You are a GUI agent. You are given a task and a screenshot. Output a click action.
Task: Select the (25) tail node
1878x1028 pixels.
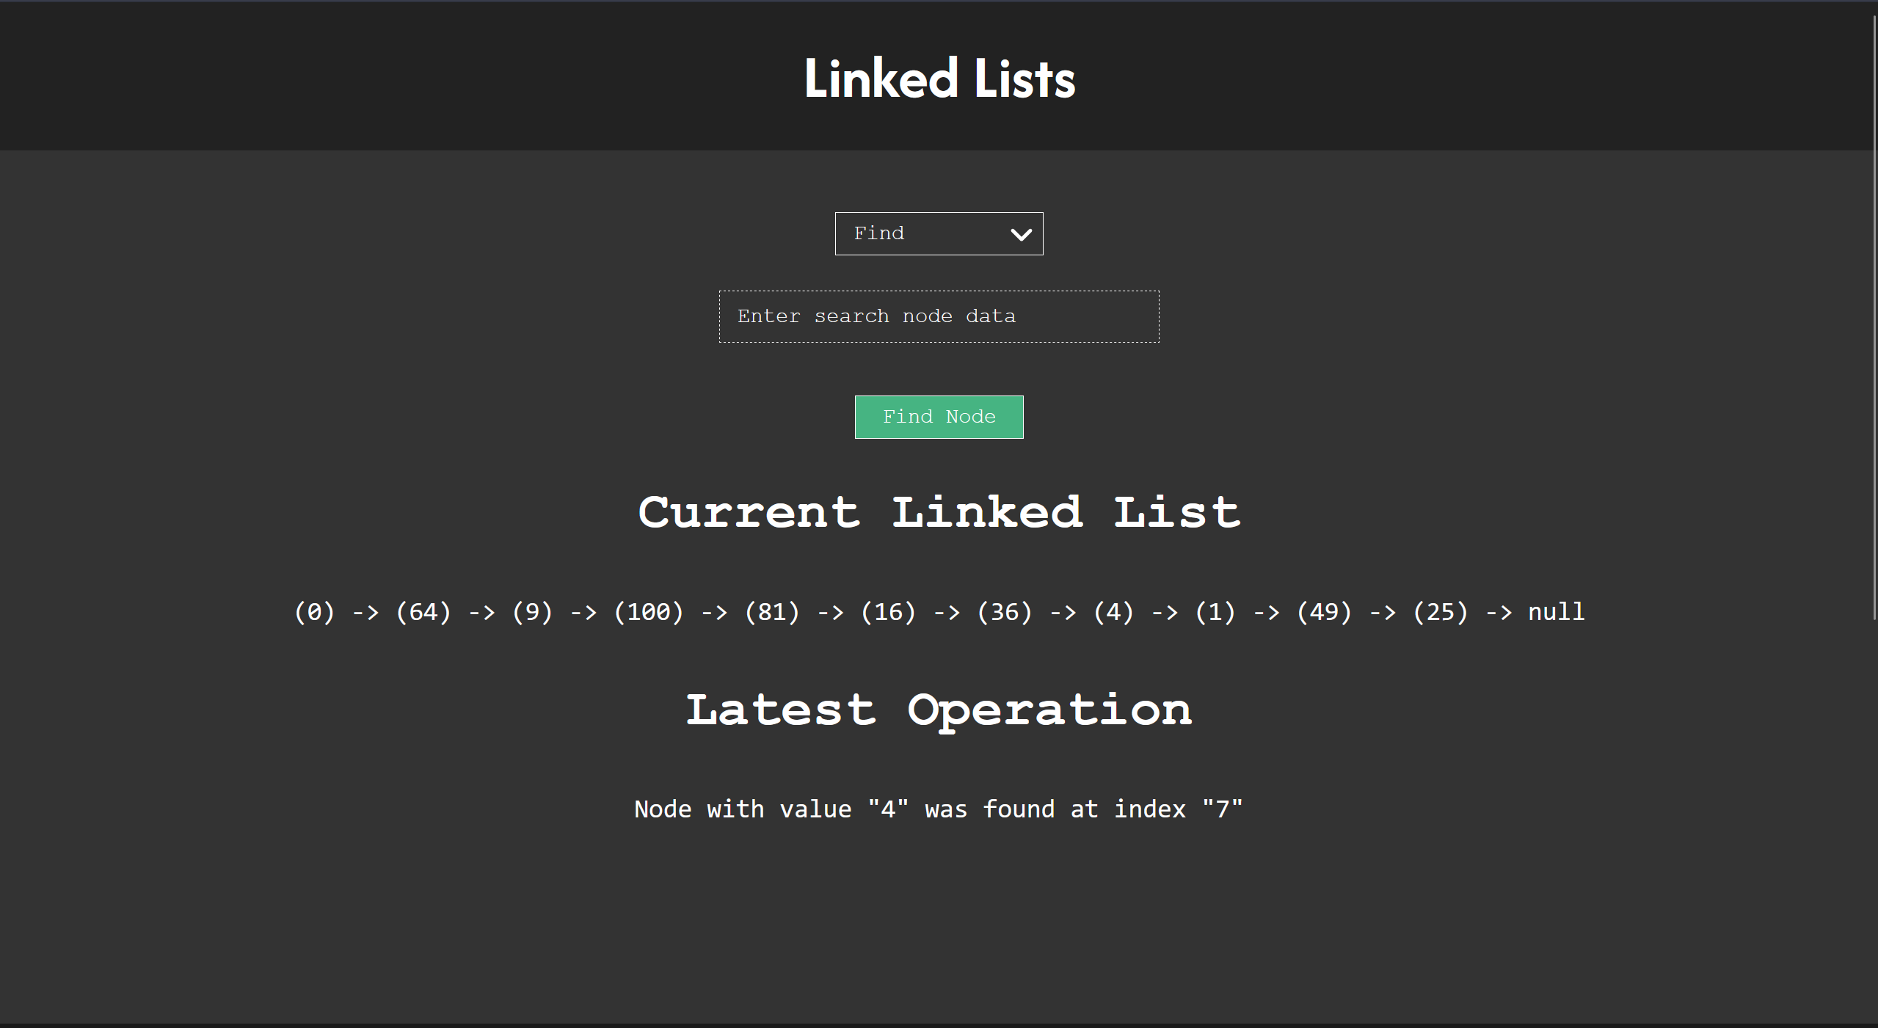1441,612
